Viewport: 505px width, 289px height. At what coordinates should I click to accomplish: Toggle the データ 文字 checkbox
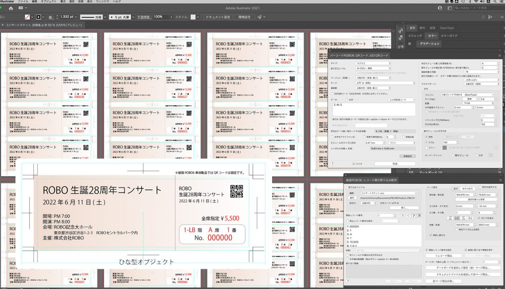347,100
